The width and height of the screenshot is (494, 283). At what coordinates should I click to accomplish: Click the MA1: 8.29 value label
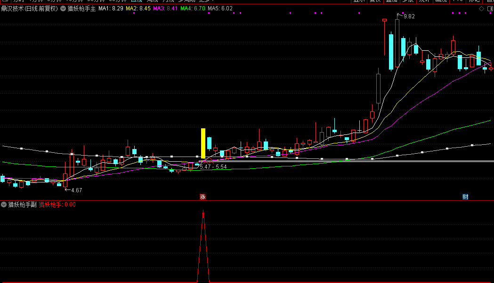click(x=111, y=8)
